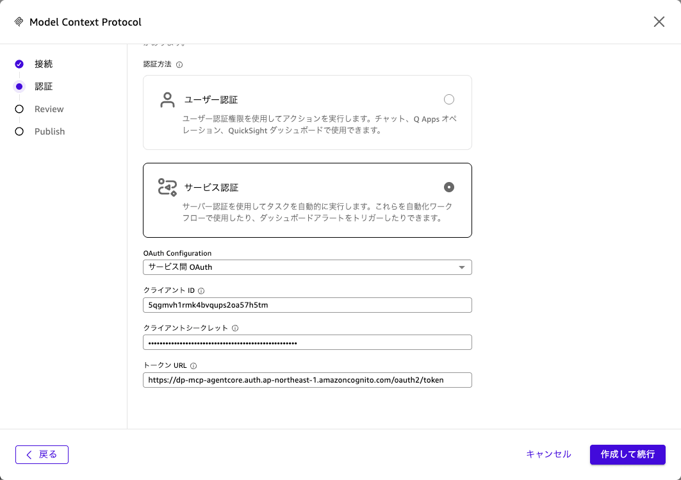This screenshot has height=480, width=681.
Task: Click the ユーザー認証 card title
Action: click(211, 100)
